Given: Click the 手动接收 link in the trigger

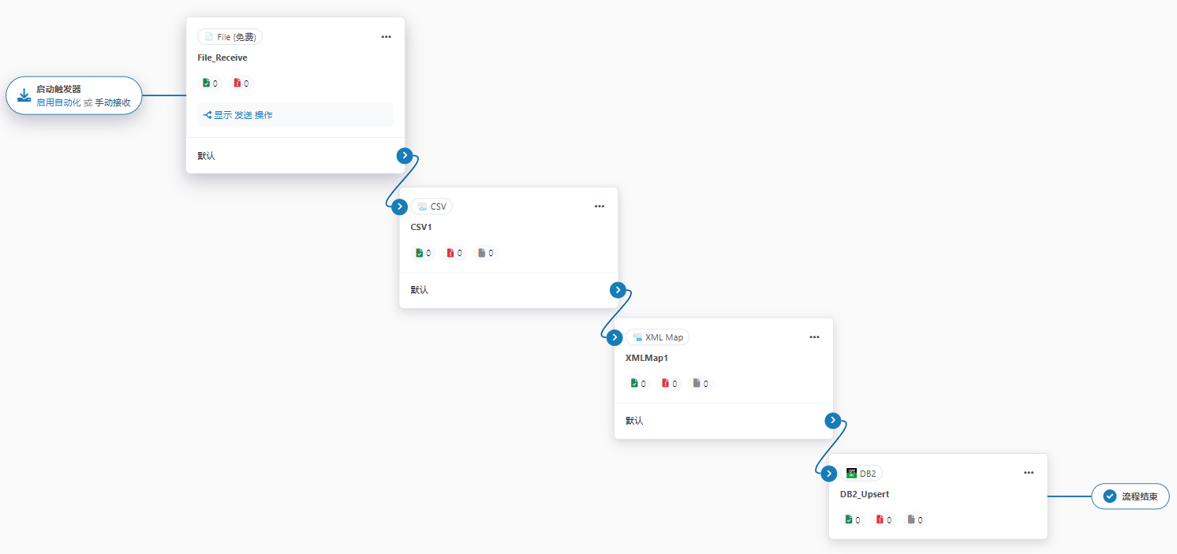Looking at the screenshot, I should [x=113, y=102].
